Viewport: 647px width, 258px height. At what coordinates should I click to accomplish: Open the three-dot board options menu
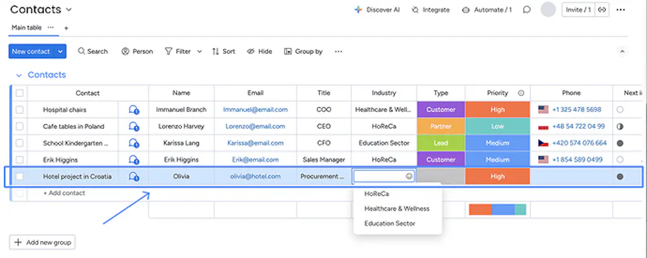[620, 10]
